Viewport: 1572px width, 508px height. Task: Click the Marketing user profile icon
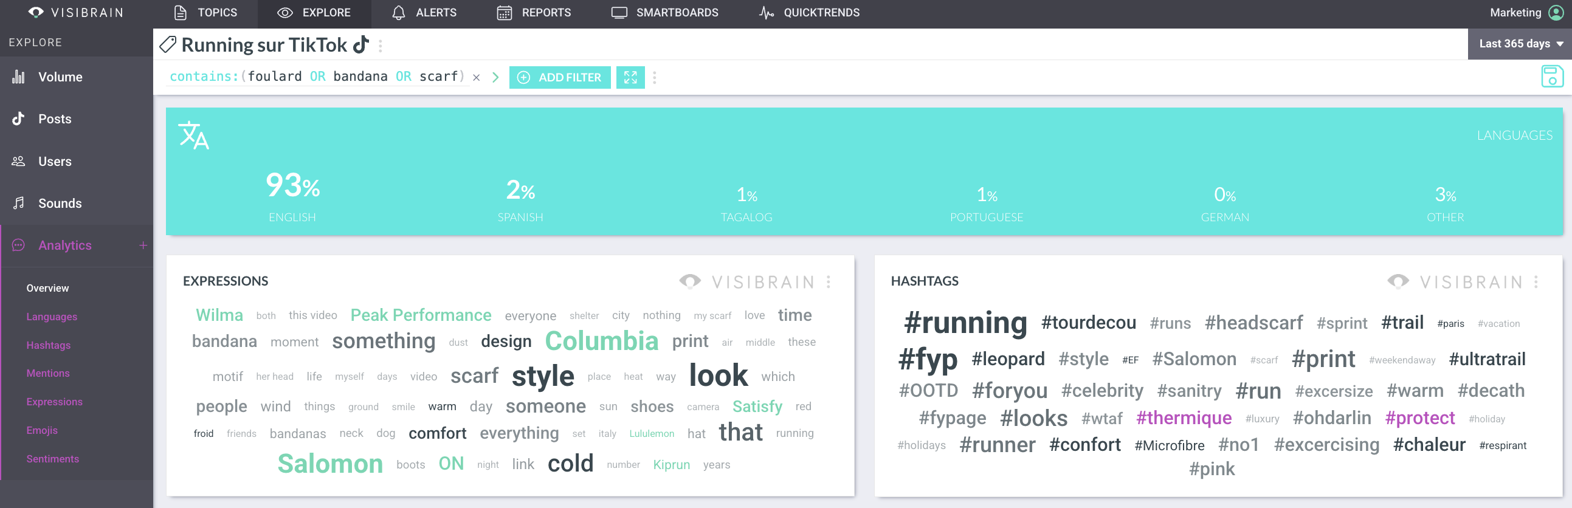pos(1556,13)
